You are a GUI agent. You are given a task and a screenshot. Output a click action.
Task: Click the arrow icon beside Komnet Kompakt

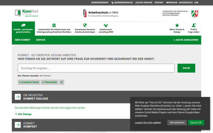(x=18, y=125)
